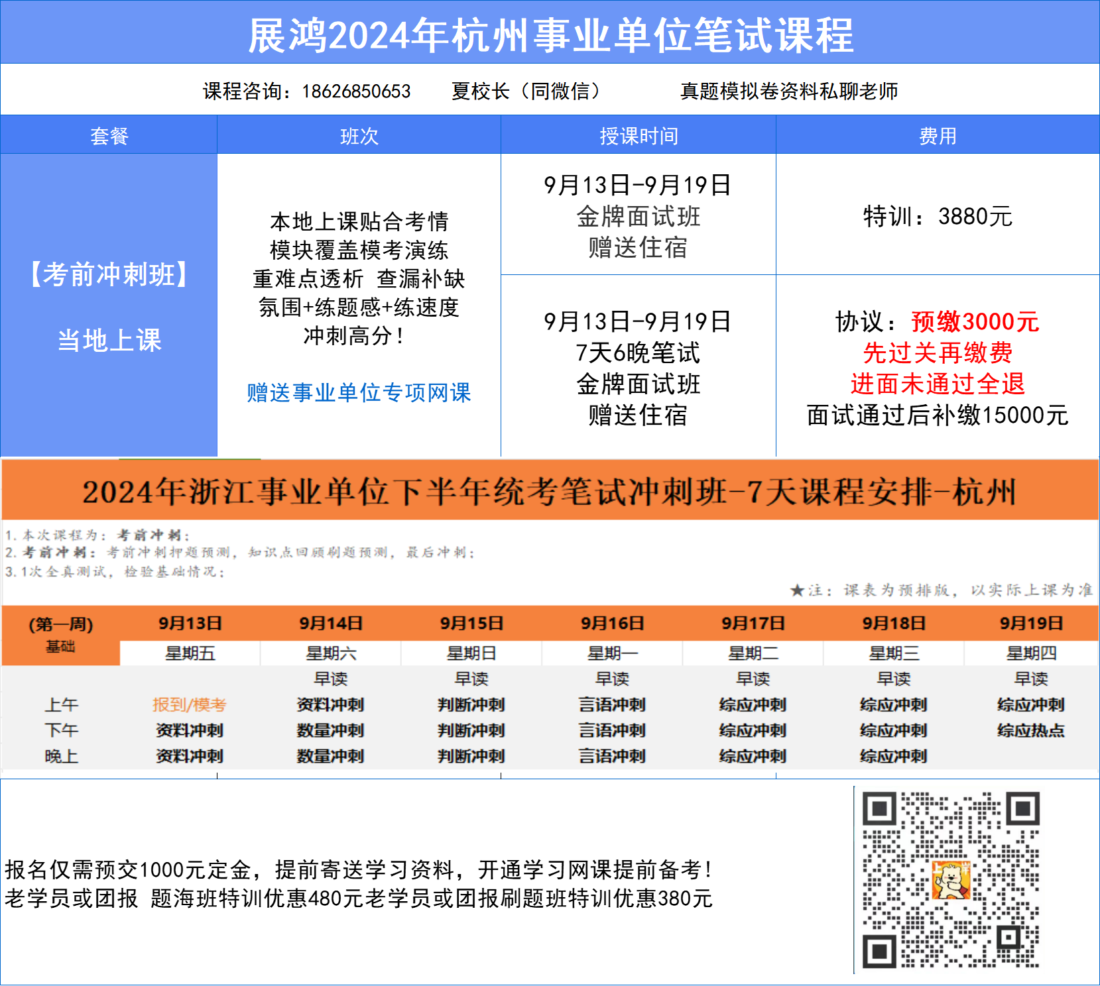Viewport: 1100px width, 986px height.
Task: Click the 星期四 weekday cell
Action: coord(1031,653)
